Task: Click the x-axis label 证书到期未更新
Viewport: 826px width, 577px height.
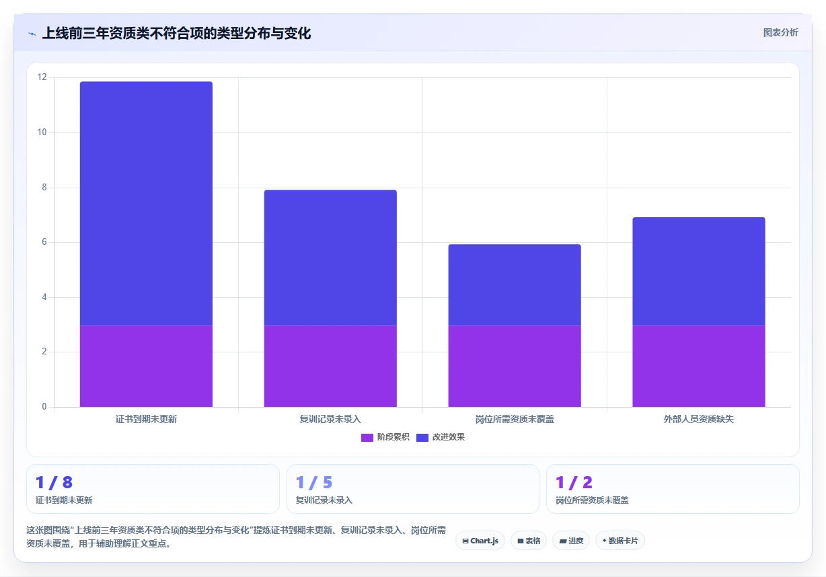Action: click(146, 419)
